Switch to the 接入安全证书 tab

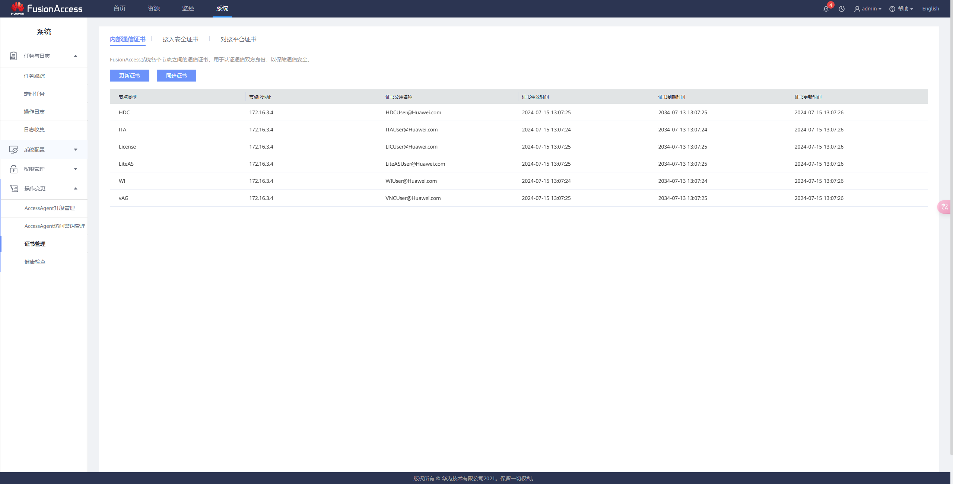(181, 39)
